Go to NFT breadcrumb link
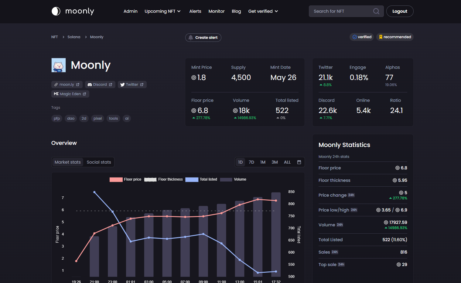Viewport: 461px width, 283px height. tap(55, 37)
